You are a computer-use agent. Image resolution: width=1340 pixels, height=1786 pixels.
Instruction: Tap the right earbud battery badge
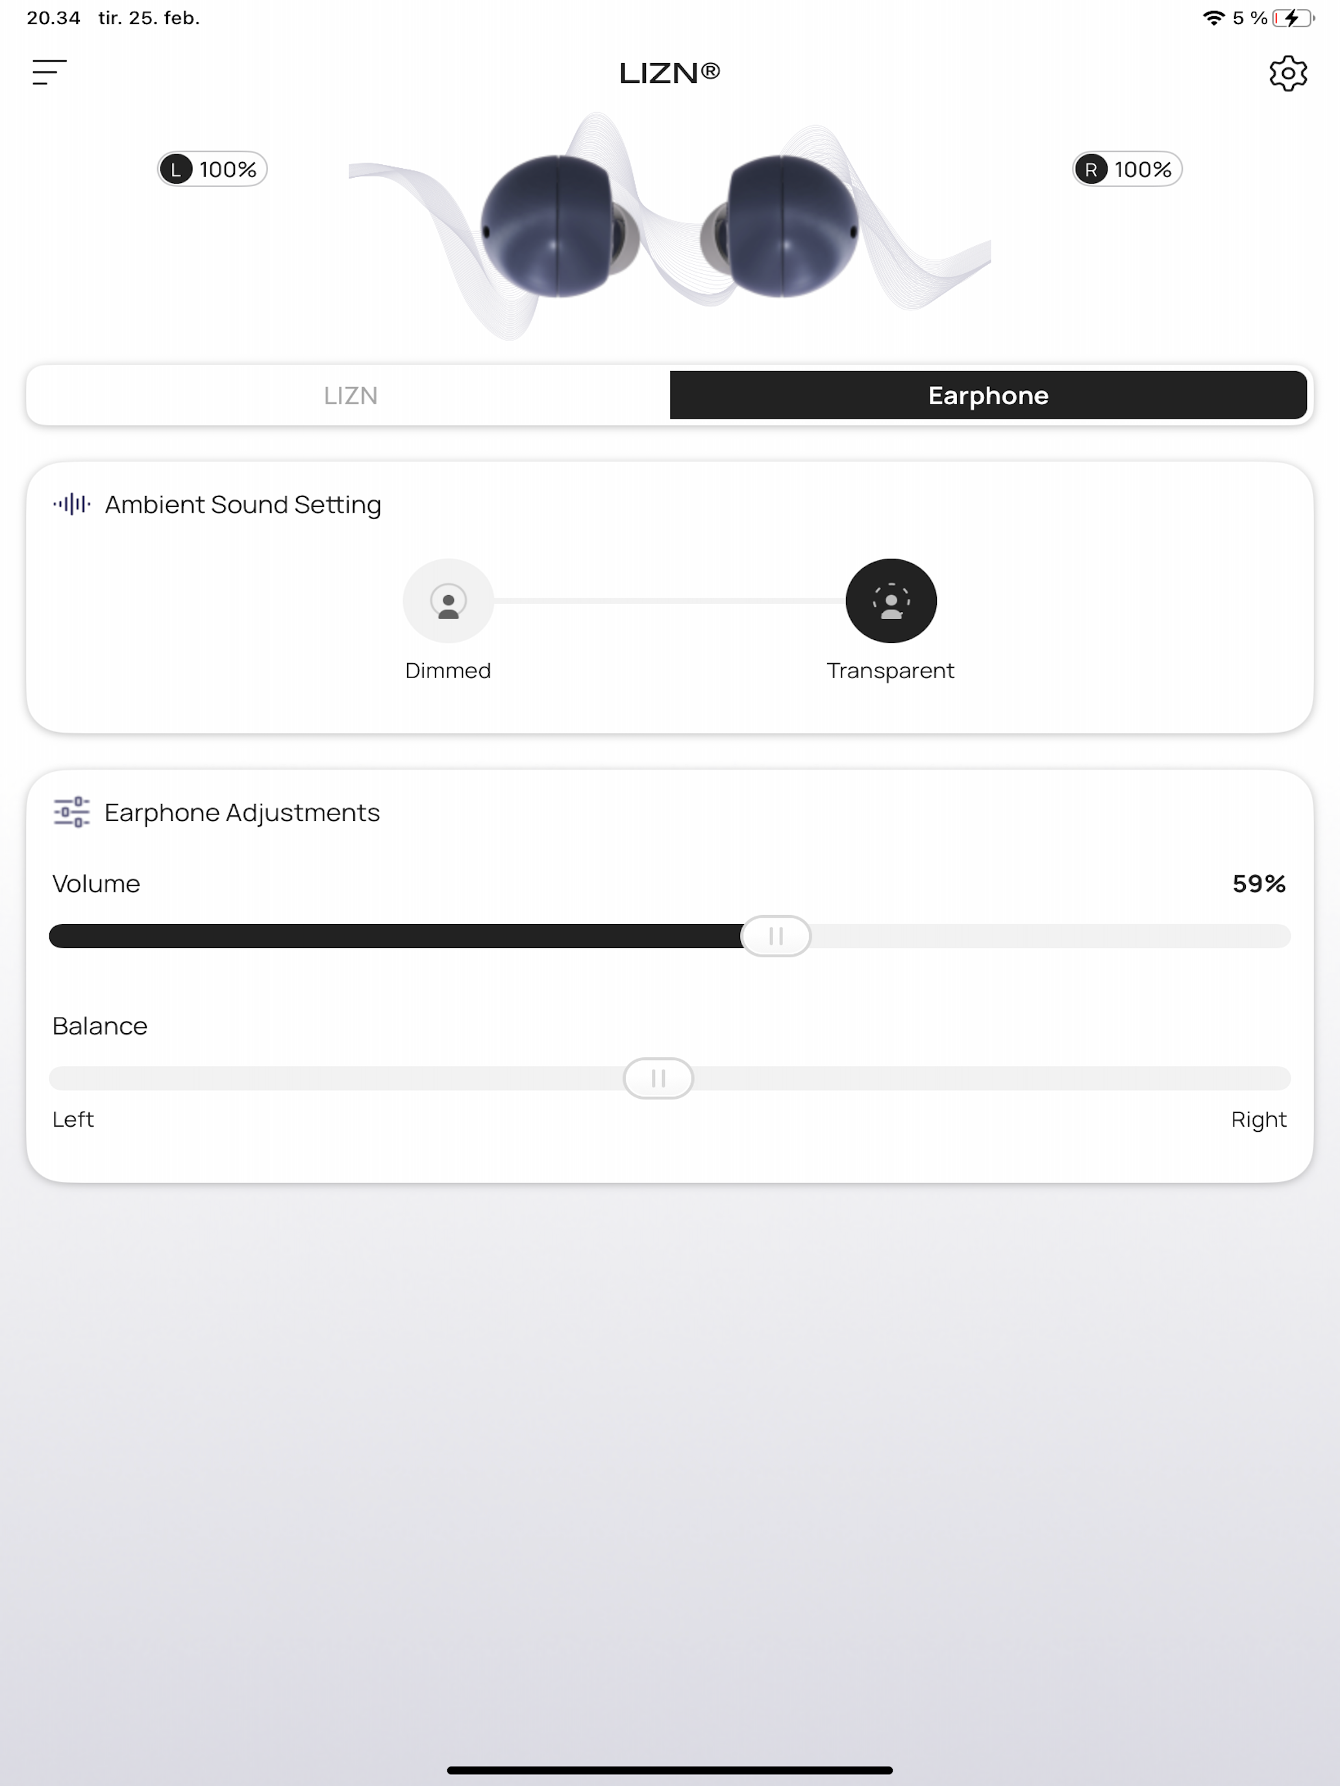[1127, 169]
